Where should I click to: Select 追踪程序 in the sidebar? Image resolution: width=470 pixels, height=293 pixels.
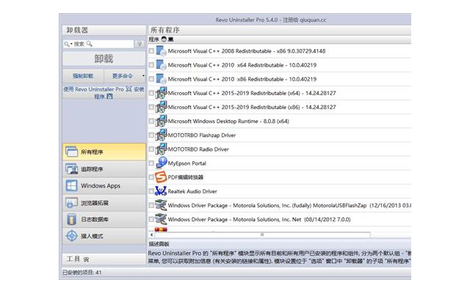(x=104, y=169)
